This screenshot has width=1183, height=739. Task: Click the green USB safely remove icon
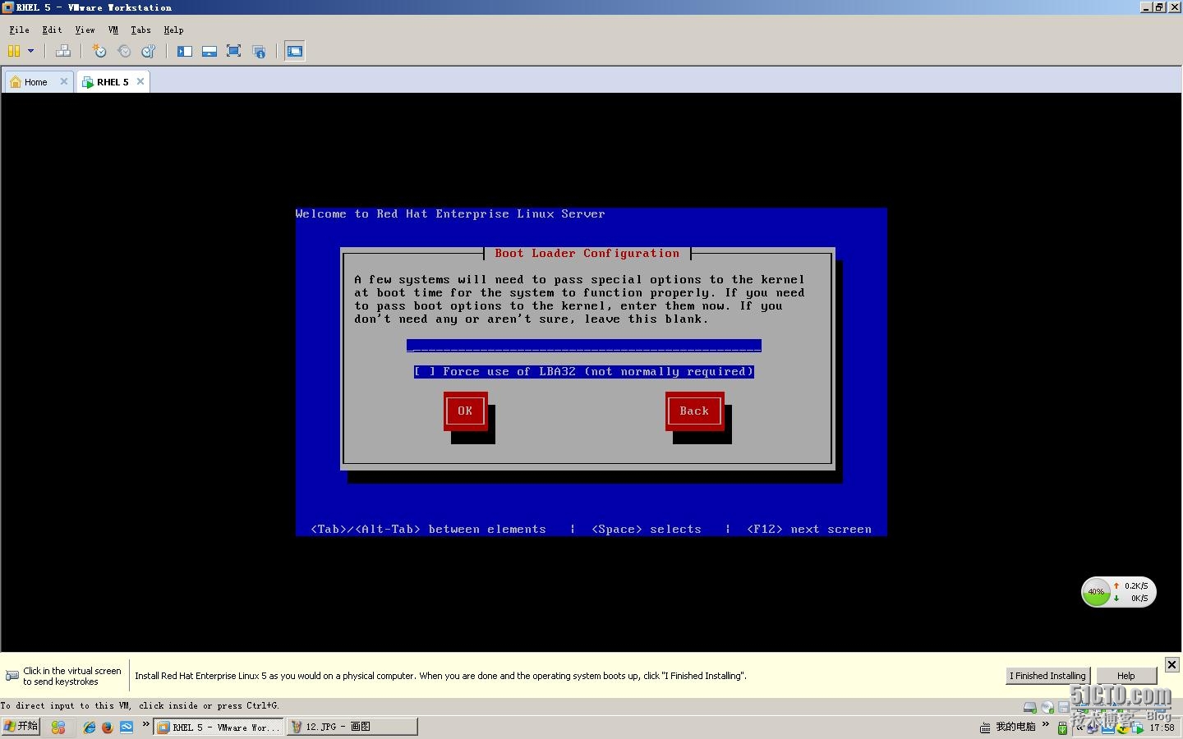point(1062,728)
